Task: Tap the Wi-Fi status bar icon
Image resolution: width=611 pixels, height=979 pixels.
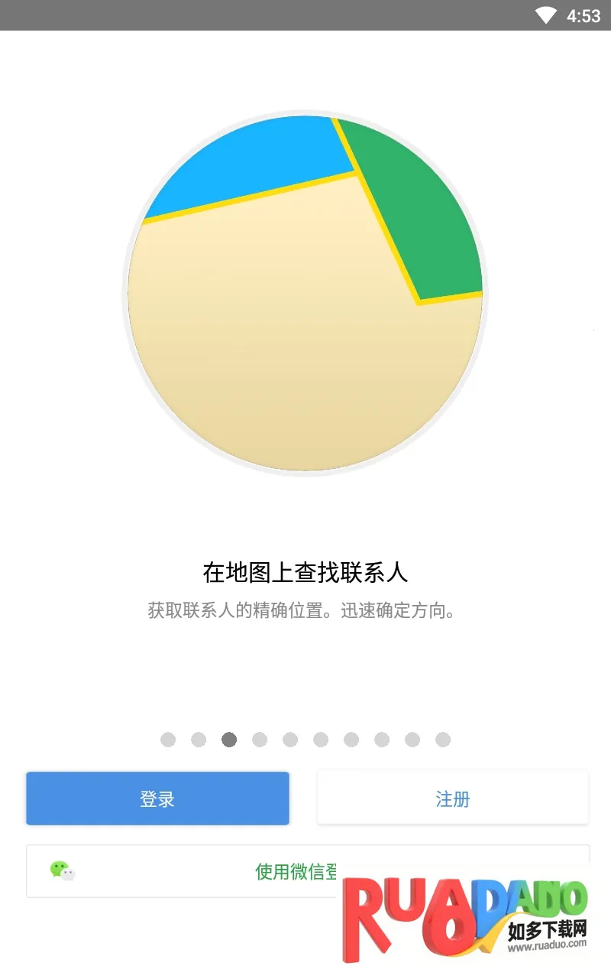Action: coord(545,15)
